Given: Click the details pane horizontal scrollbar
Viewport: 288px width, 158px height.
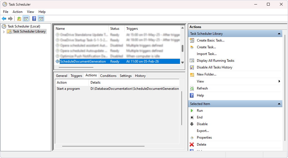Looking at the screenshot, I should (103, 146).
